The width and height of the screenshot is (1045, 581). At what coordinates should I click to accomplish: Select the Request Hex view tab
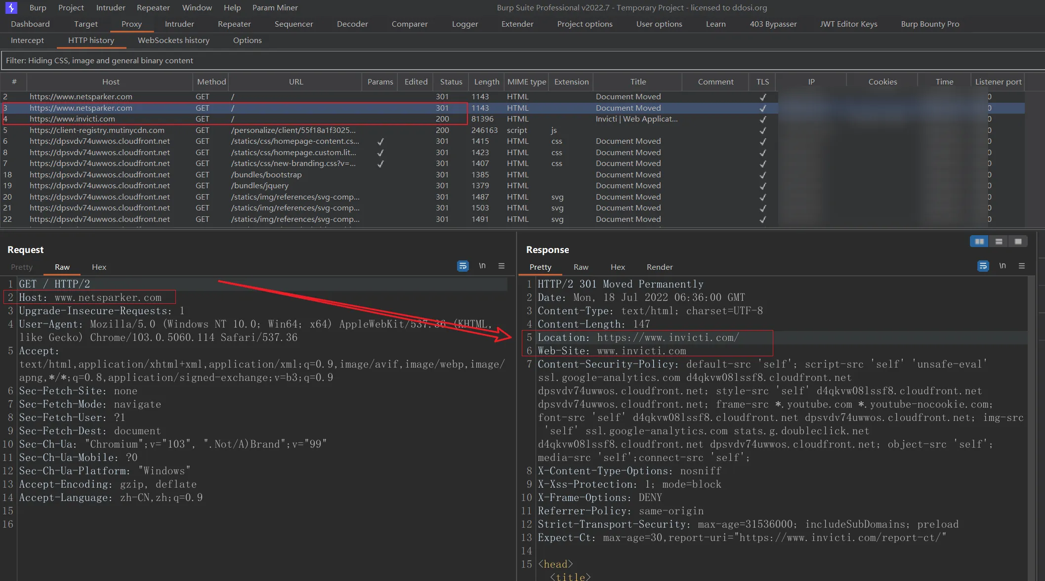tap(99, 267)
